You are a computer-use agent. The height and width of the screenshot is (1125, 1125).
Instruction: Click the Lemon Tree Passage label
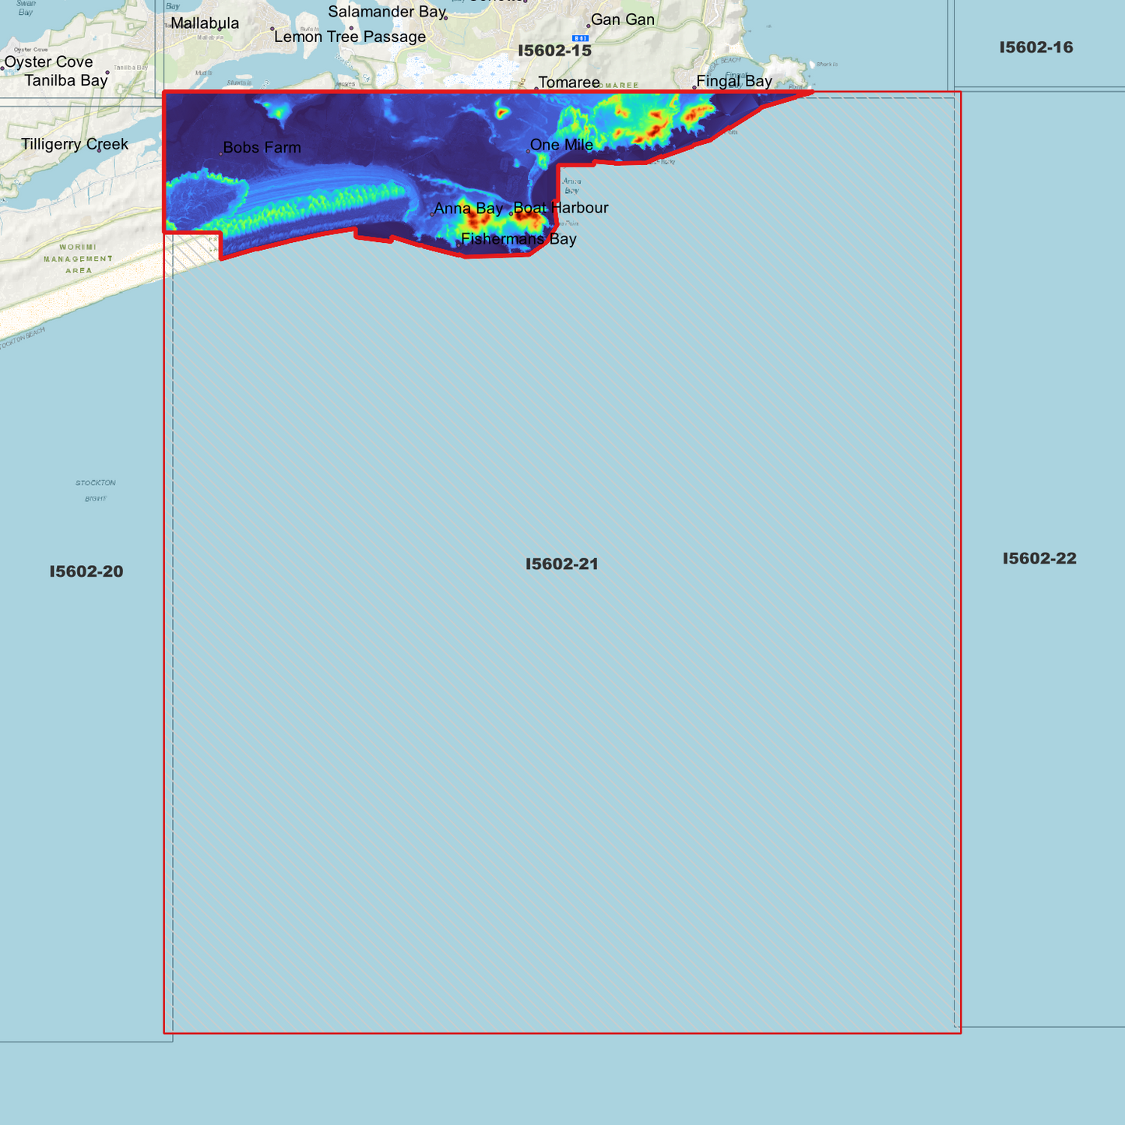[349, 37]
